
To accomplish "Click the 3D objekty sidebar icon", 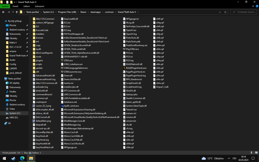I will 7,83.
